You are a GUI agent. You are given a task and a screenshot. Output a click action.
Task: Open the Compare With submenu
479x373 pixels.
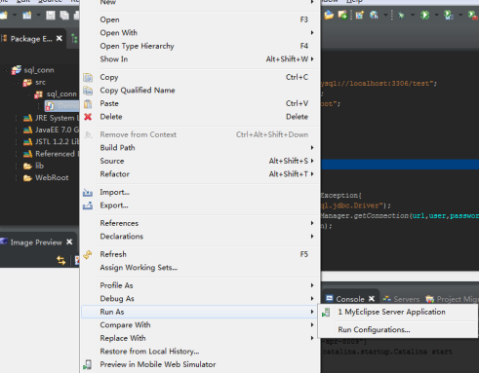[200, 325]
